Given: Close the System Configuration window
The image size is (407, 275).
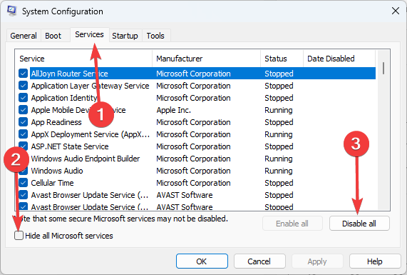Looking at the screenshot, I should click(396, 11).
